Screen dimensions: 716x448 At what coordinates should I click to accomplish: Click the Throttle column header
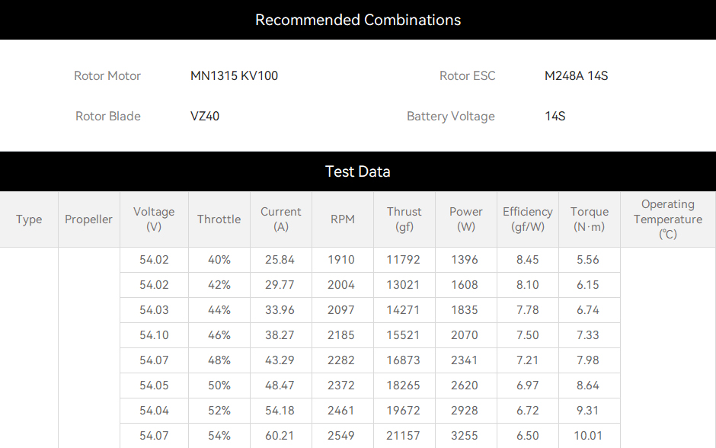pos(219,219)
